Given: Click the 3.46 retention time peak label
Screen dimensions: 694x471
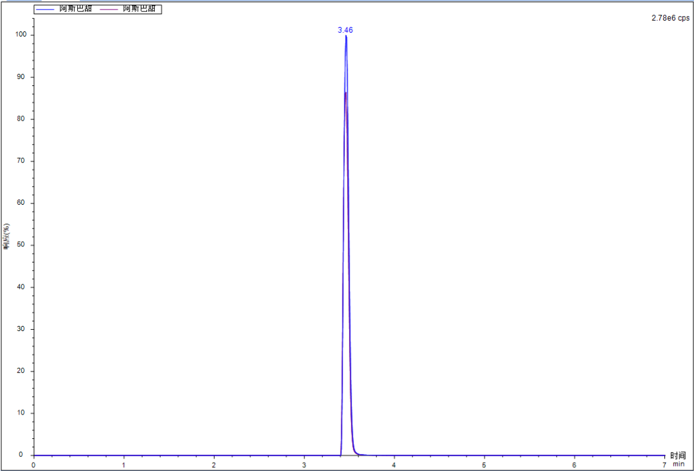Looking at the screenshot, I should click(345, 30).
